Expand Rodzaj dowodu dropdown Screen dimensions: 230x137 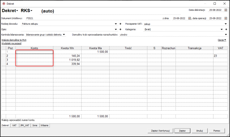(x=116, y=24)
